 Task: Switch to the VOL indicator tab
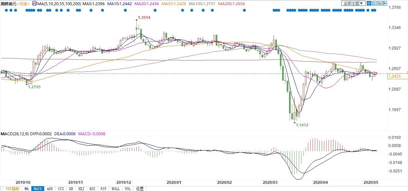coord(127,188)
